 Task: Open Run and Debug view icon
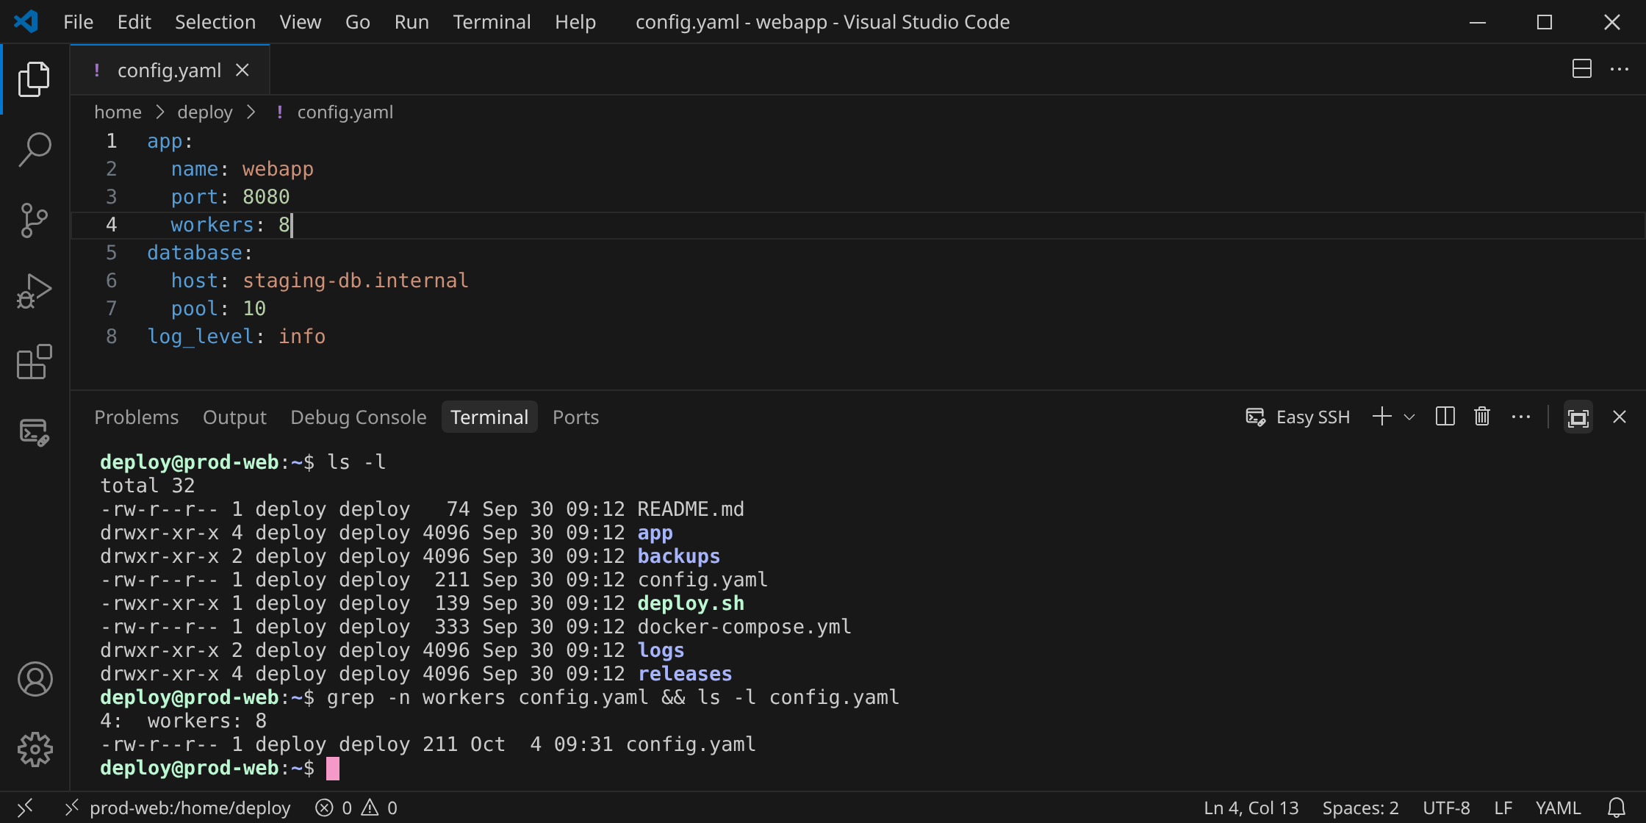(35, 290)
